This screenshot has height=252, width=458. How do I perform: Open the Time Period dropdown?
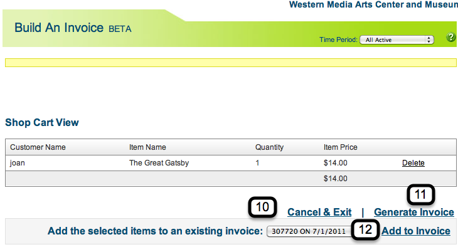pos(397,39)
